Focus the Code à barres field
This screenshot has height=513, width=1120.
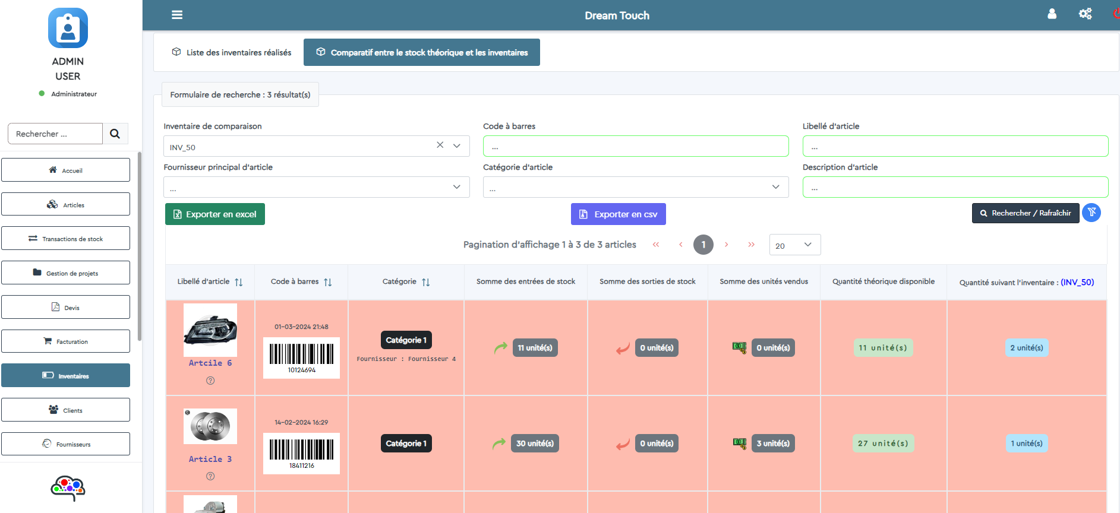pyautogui.click(x=636, y=146)
